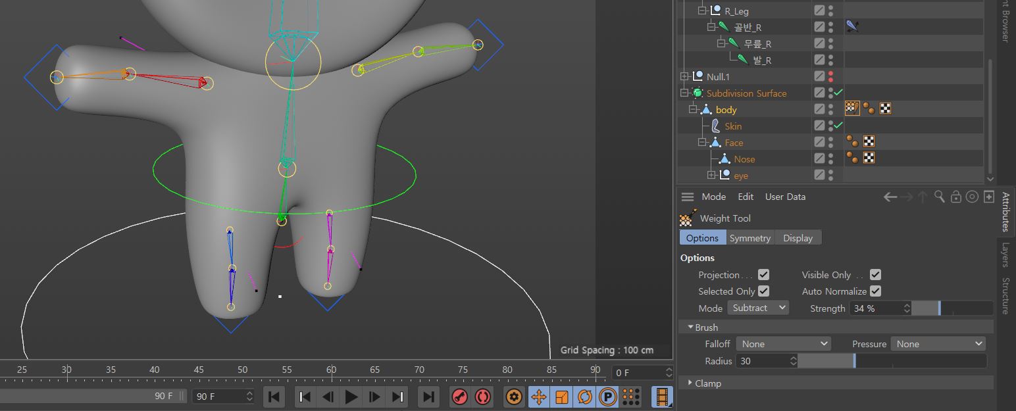Click the red Record Active Objects key icon
This screenshot has width=1016, height=411.
[460, 397]
